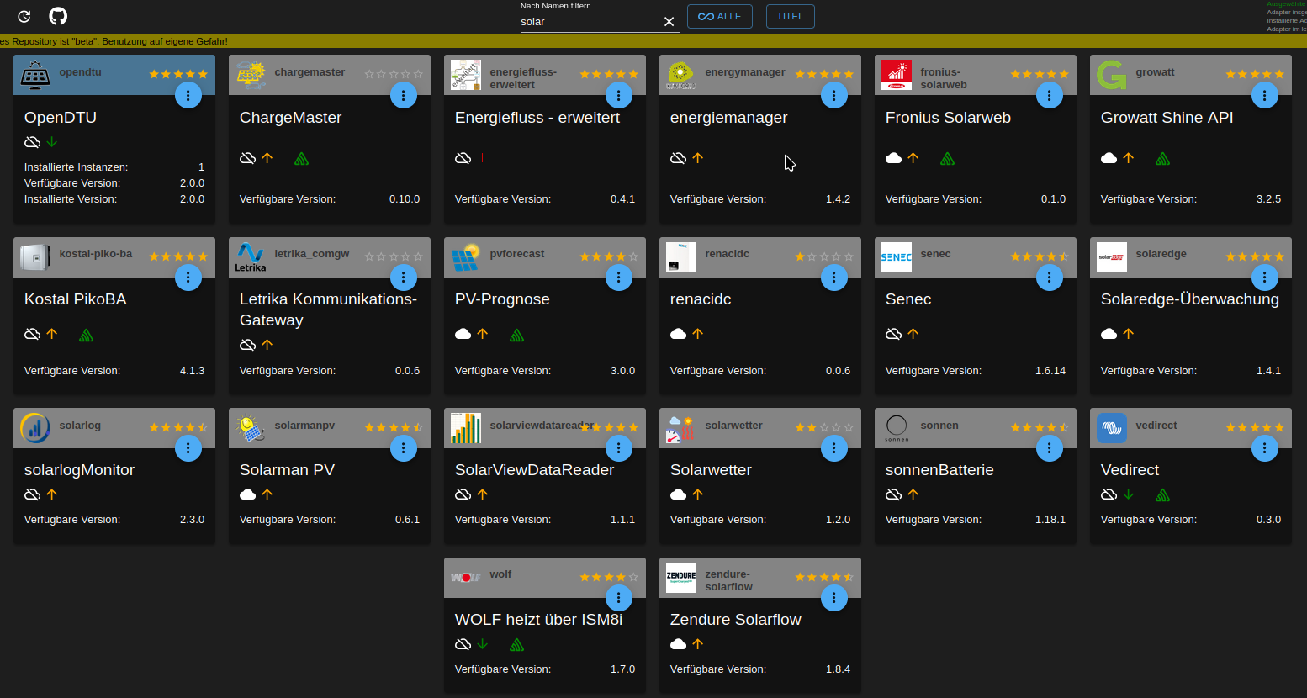Click the solaredge adapter logo

tap(1112, 257)
